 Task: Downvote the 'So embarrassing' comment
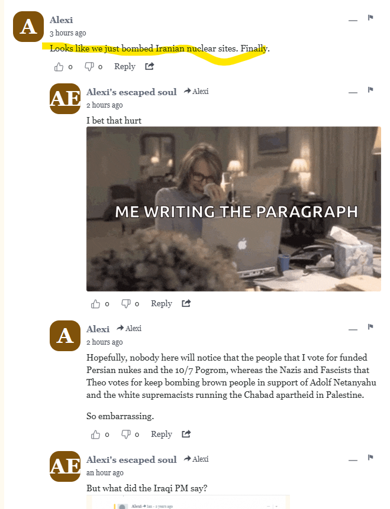pos(126,435)
